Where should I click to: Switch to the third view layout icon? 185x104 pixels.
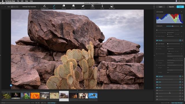(17, 7)
